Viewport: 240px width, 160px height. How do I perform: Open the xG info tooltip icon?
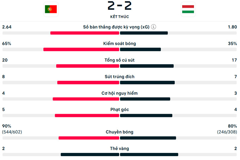pos(154,27)
